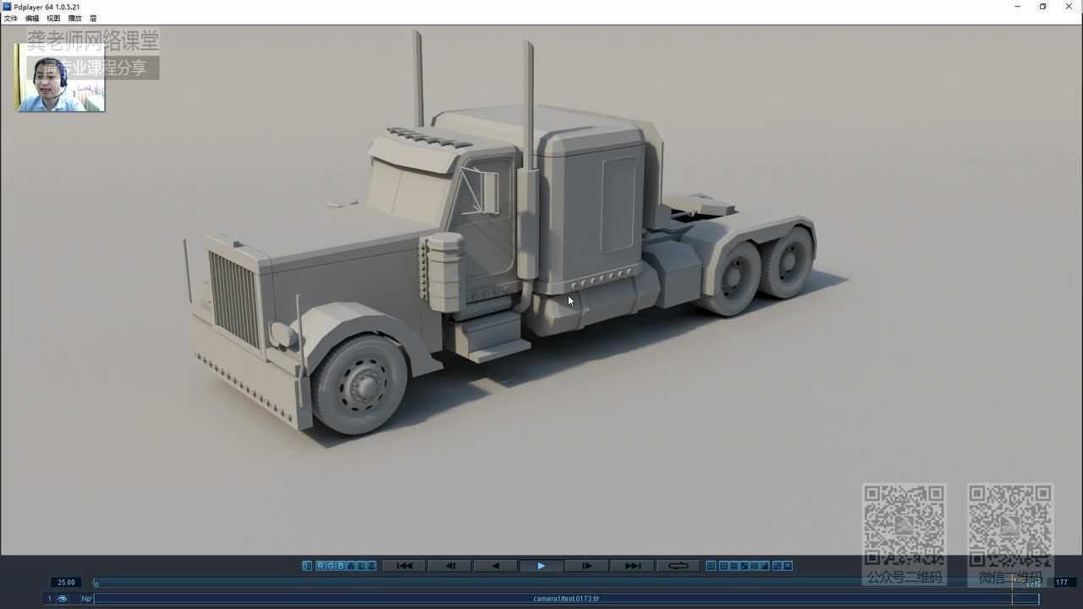Open the 视图 (View) menu
Viewport: 1083px width, 609px height.
tap(53, 18)
